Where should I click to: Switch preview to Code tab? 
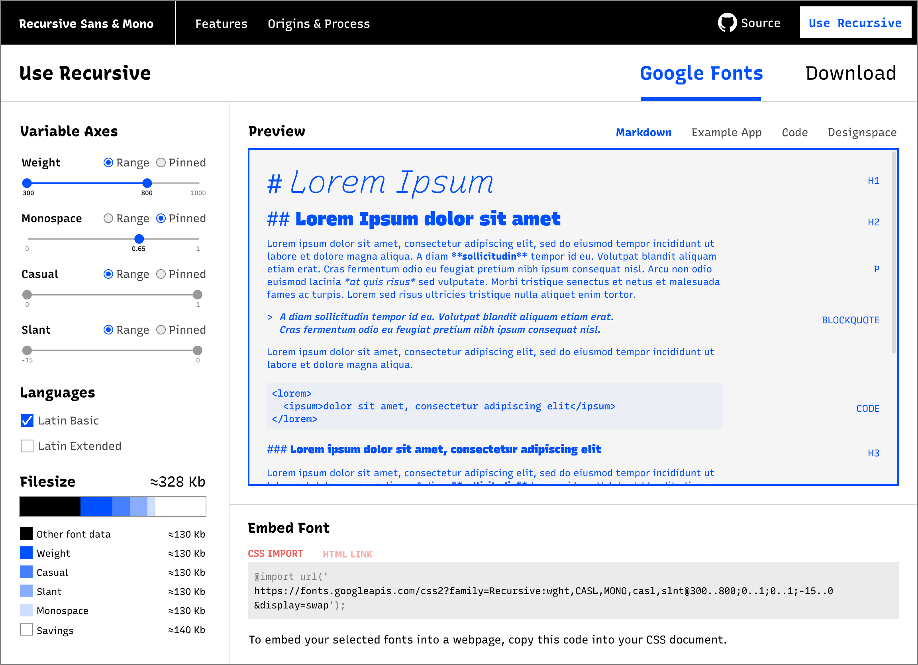coord(794,132)
